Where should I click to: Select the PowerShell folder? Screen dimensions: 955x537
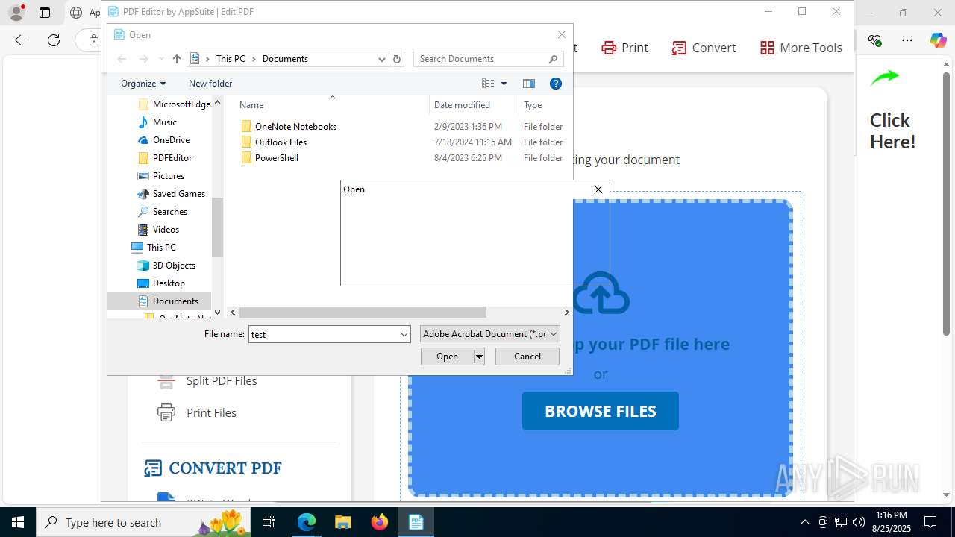pyautogui.click(x=277, y=158)
